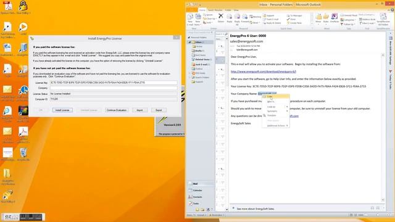
Task: Open Categorize dropdown in Tags group
Action: pos(348,20)
